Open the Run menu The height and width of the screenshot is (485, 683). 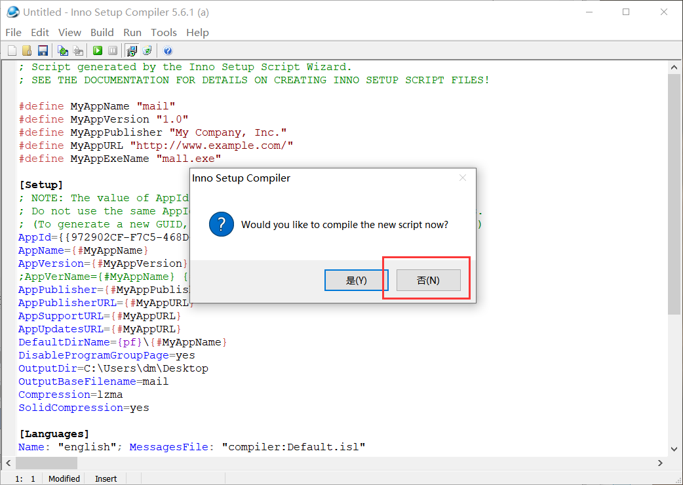pyautogui.click(x=132, y=33)
